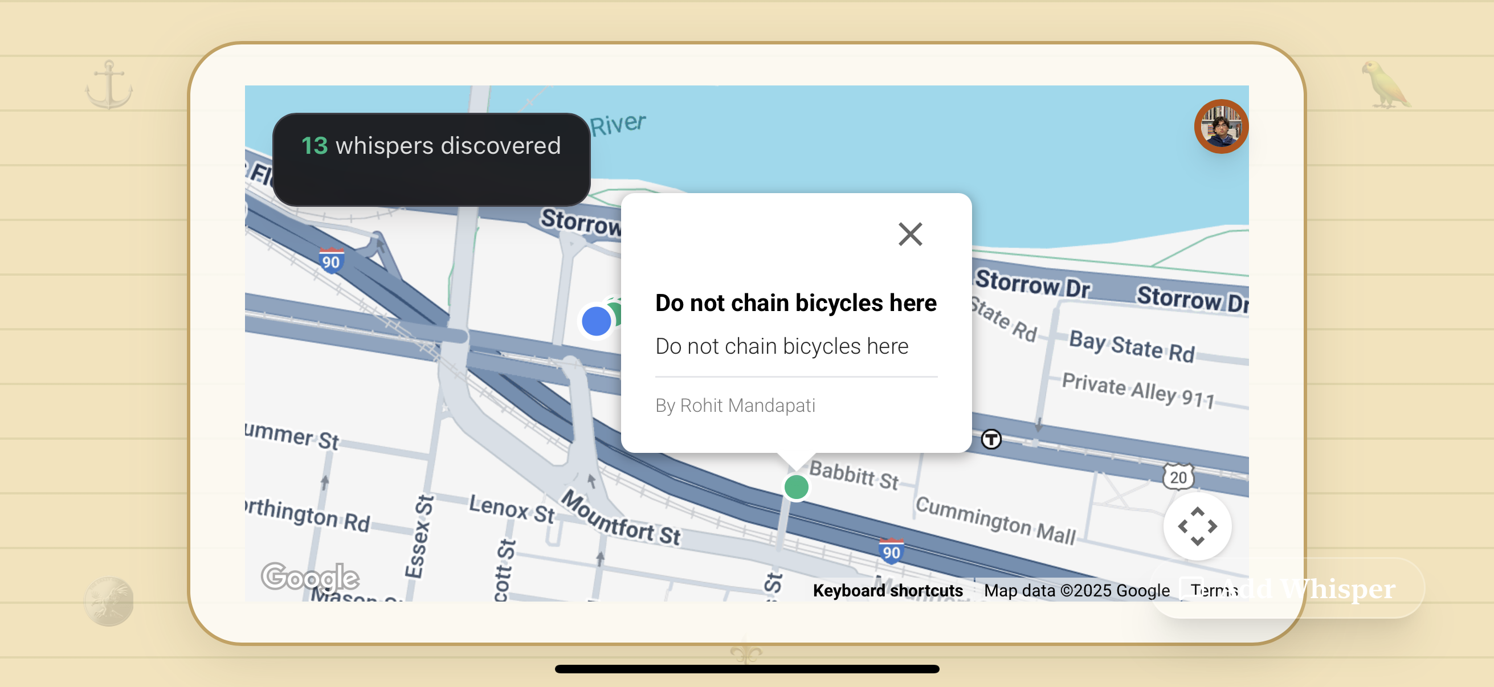This screenshot has width=1494, height=687.
Task: Open the Keyboard shortcuts button
Action: pos(887,590)
